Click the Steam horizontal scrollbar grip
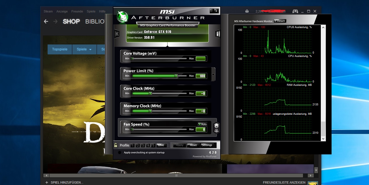The width and height of the screenshot is (369, 185). coord(176,175)
